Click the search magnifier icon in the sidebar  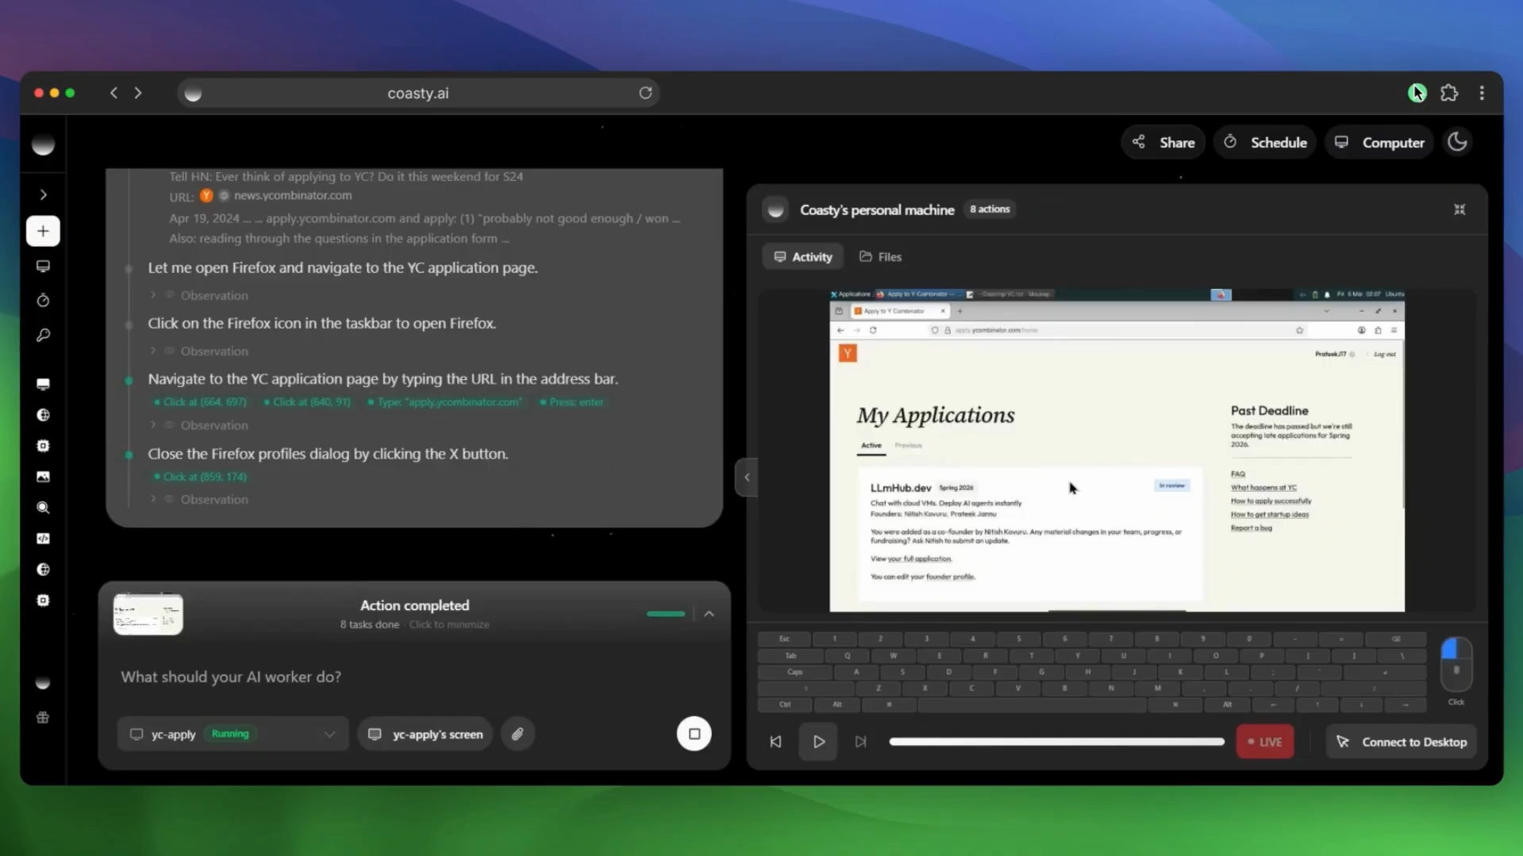pyautogui.click(x=43, y=508)
